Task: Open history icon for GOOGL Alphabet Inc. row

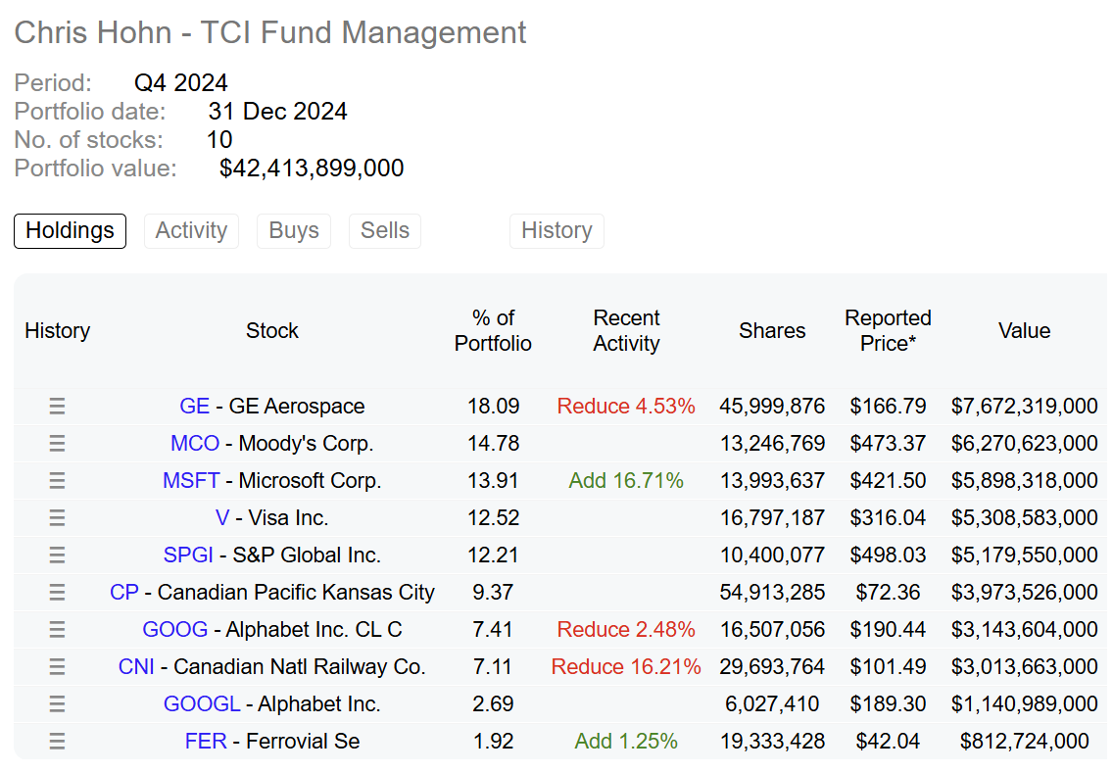Action: click(57, 704)
